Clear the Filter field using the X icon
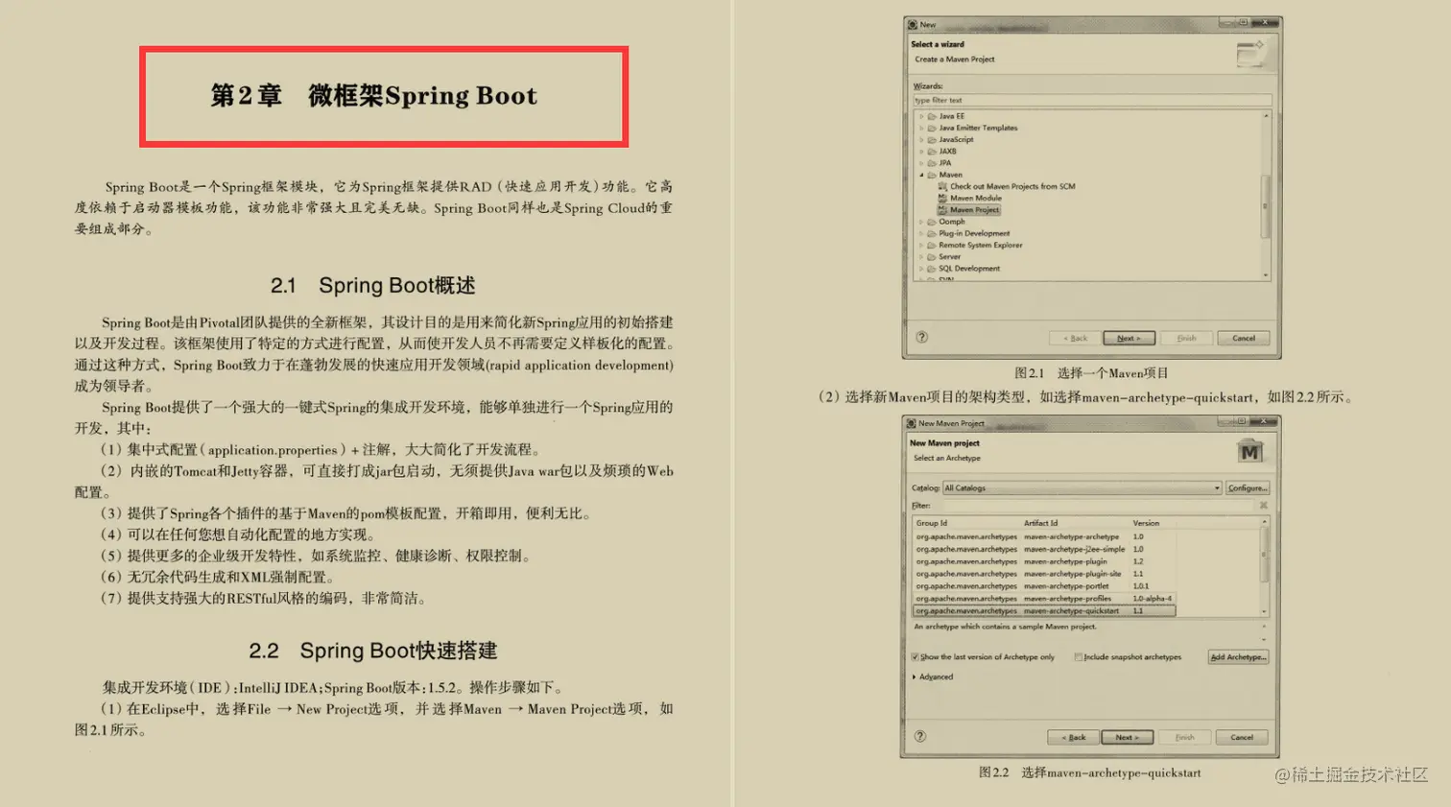 click(x=1263, y=506)
